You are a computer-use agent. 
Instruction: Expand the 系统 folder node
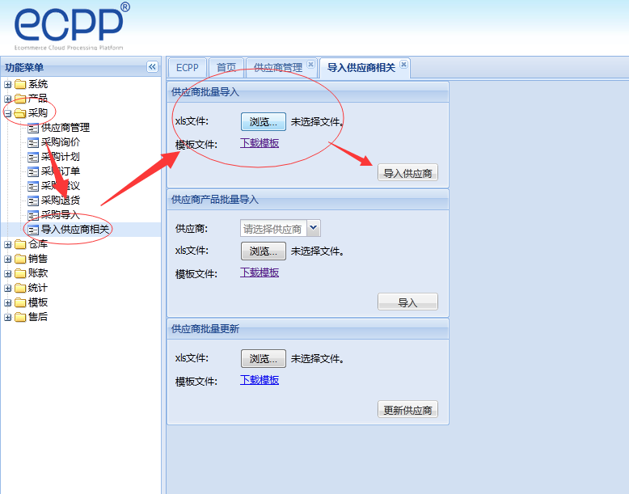[7, 85]
